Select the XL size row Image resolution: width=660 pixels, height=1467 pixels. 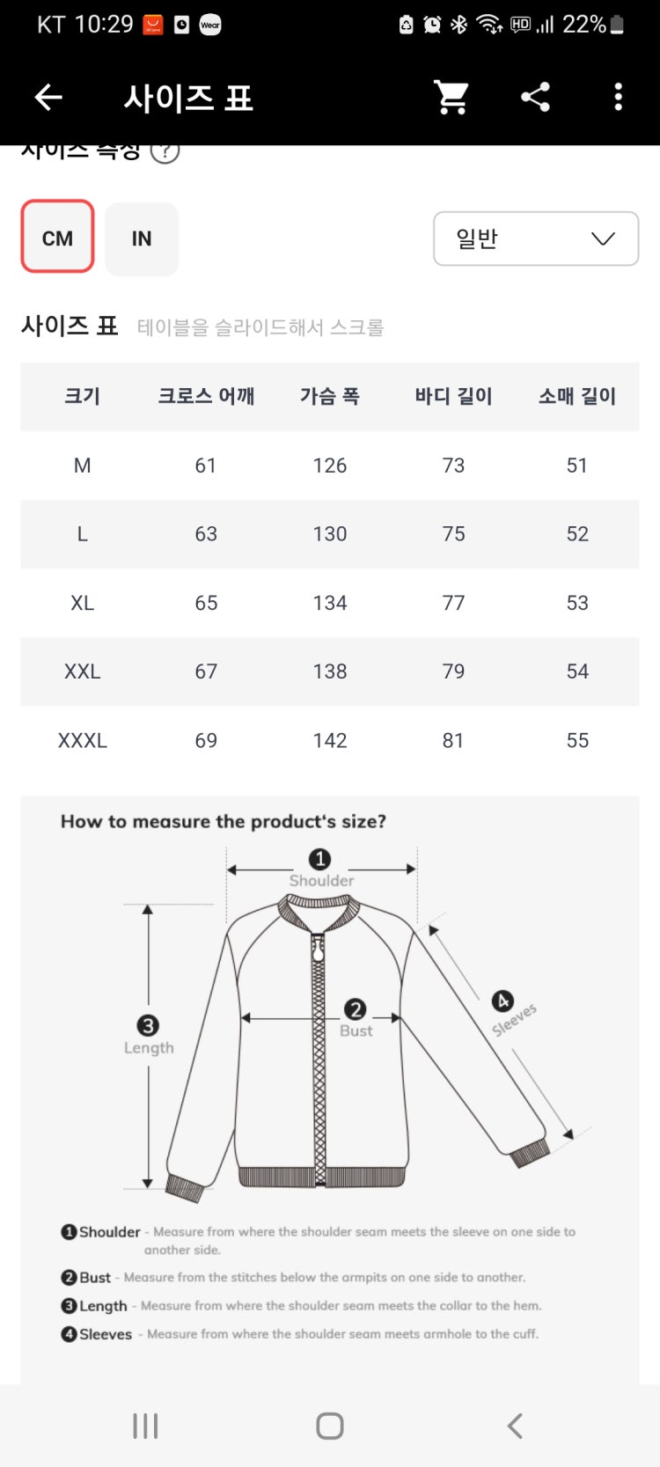point(330,603)
